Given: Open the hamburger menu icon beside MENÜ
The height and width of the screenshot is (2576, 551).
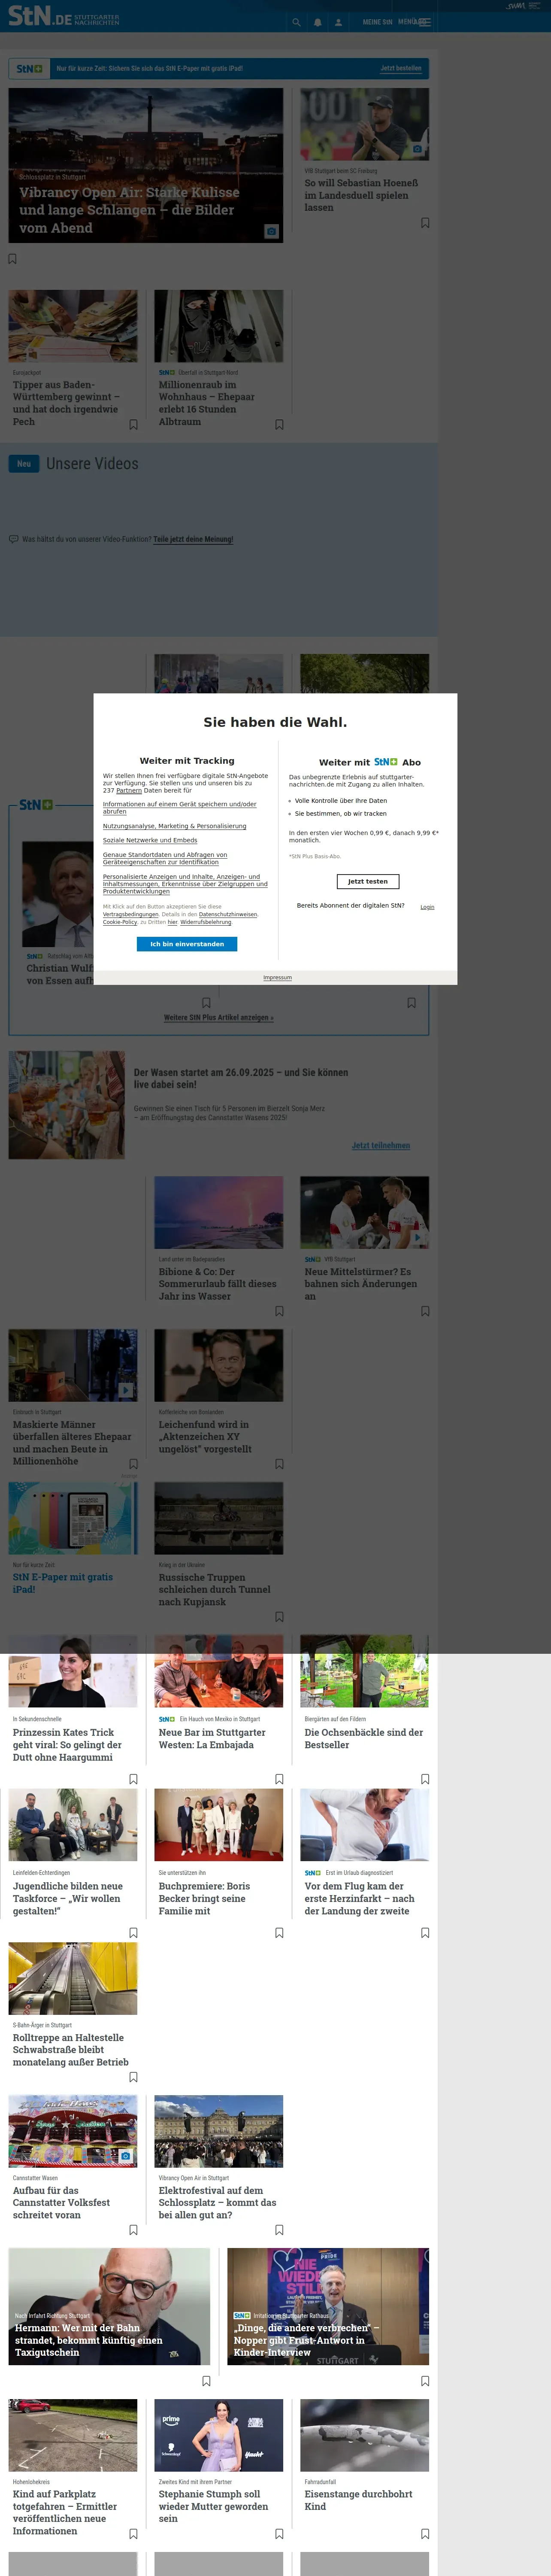Looking at the screenshot, I should click(425, 22).
